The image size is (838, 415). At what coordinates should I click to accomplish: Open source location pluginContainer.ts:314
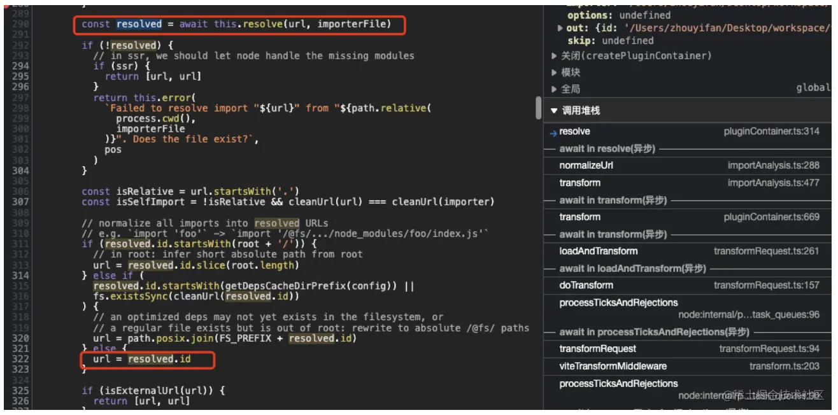(x=773, y=132)
